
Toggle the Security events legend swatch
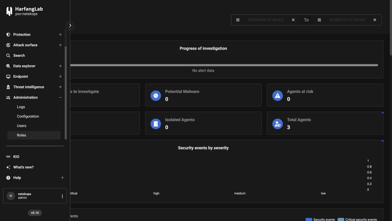(x=309, y=219)
